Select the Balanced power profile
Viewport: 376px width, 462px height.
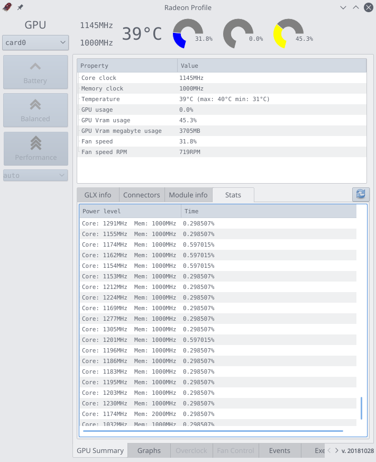point(35,110)
